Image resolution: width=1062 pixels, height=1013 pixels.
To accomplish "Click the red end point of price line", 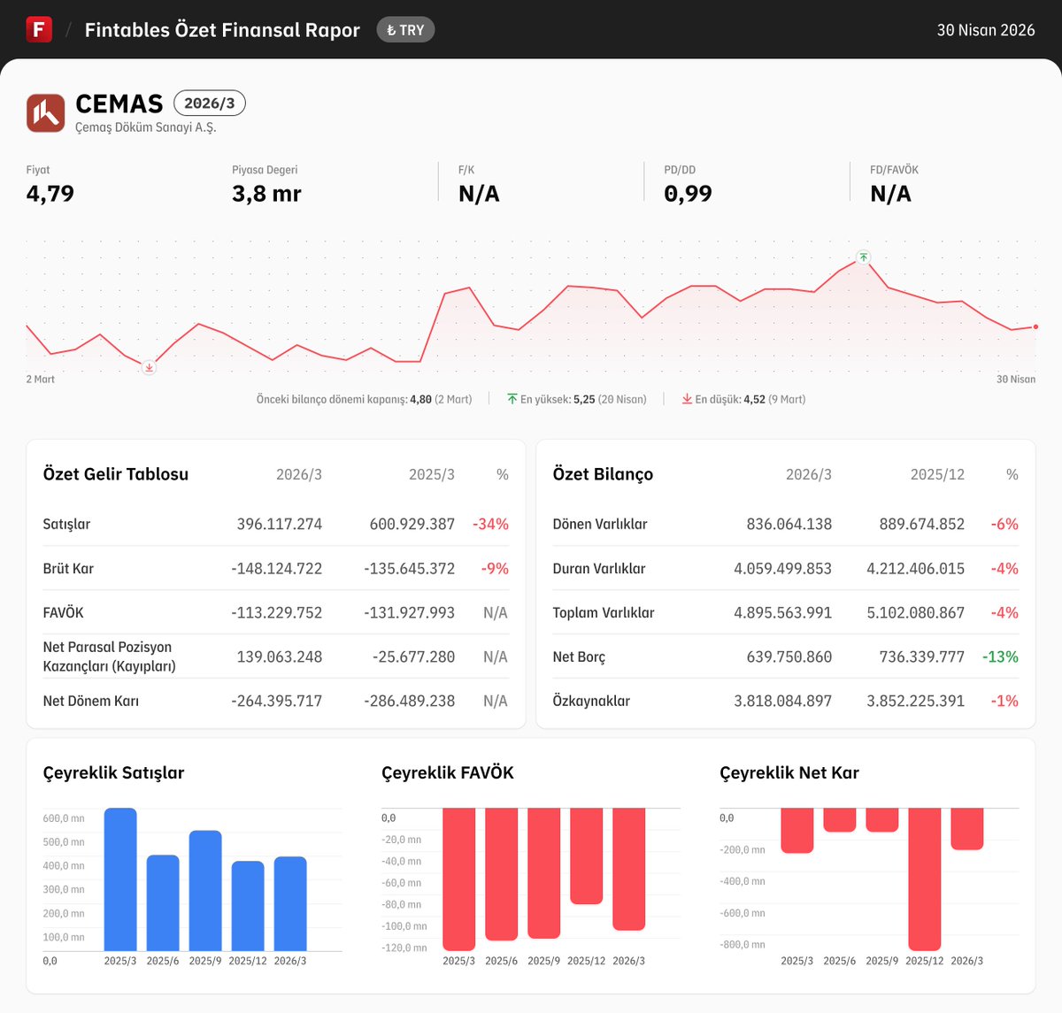I will pyautogui.click(x=1035, y=326).
